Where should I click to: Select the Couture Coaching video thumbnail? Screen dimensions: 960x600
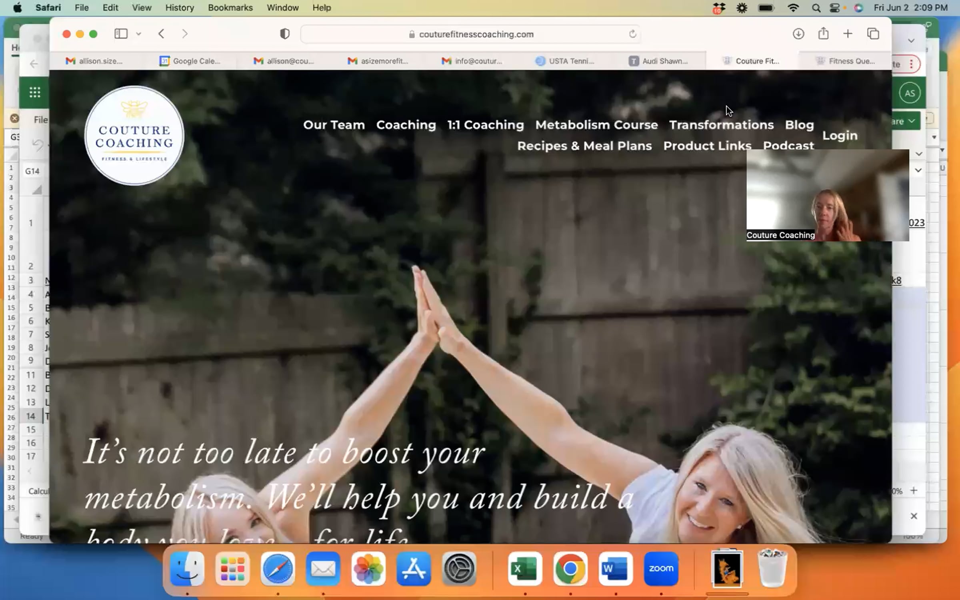[x=828, y=196]
